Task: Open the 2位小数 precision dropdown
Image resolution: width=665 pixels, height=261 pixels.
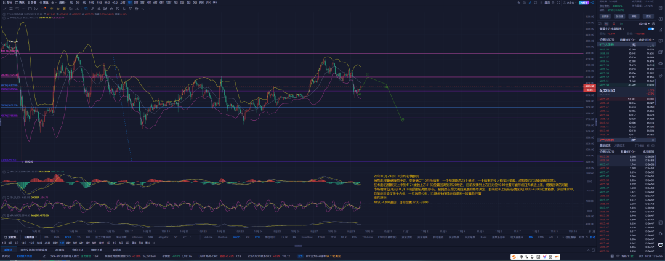Action: [642, 23]
